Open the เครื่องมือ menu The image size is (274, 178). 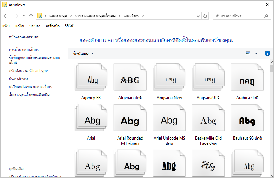(53, 26)
